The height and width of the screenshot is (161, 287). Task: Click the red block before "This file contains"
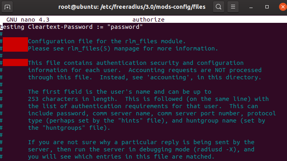coord(15,63)
